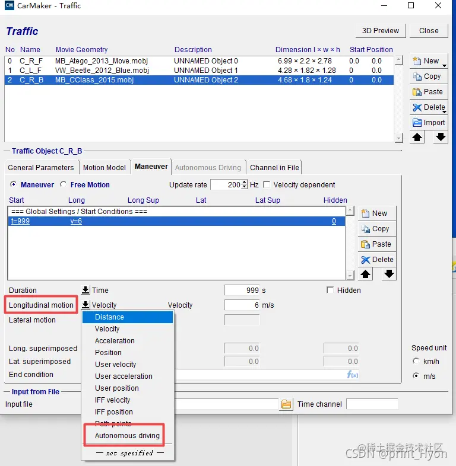456x466 pixels.
Task: Click the v=6 link in maneuver list
Action: click(76, 221)
